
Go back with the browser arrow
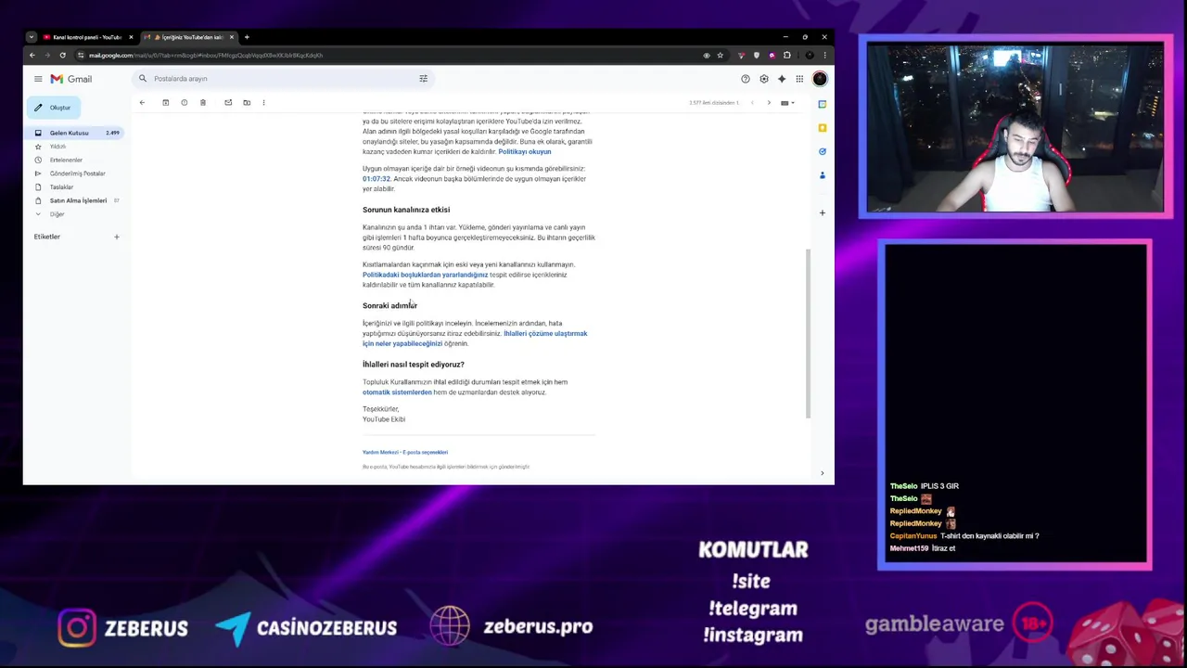32,55
